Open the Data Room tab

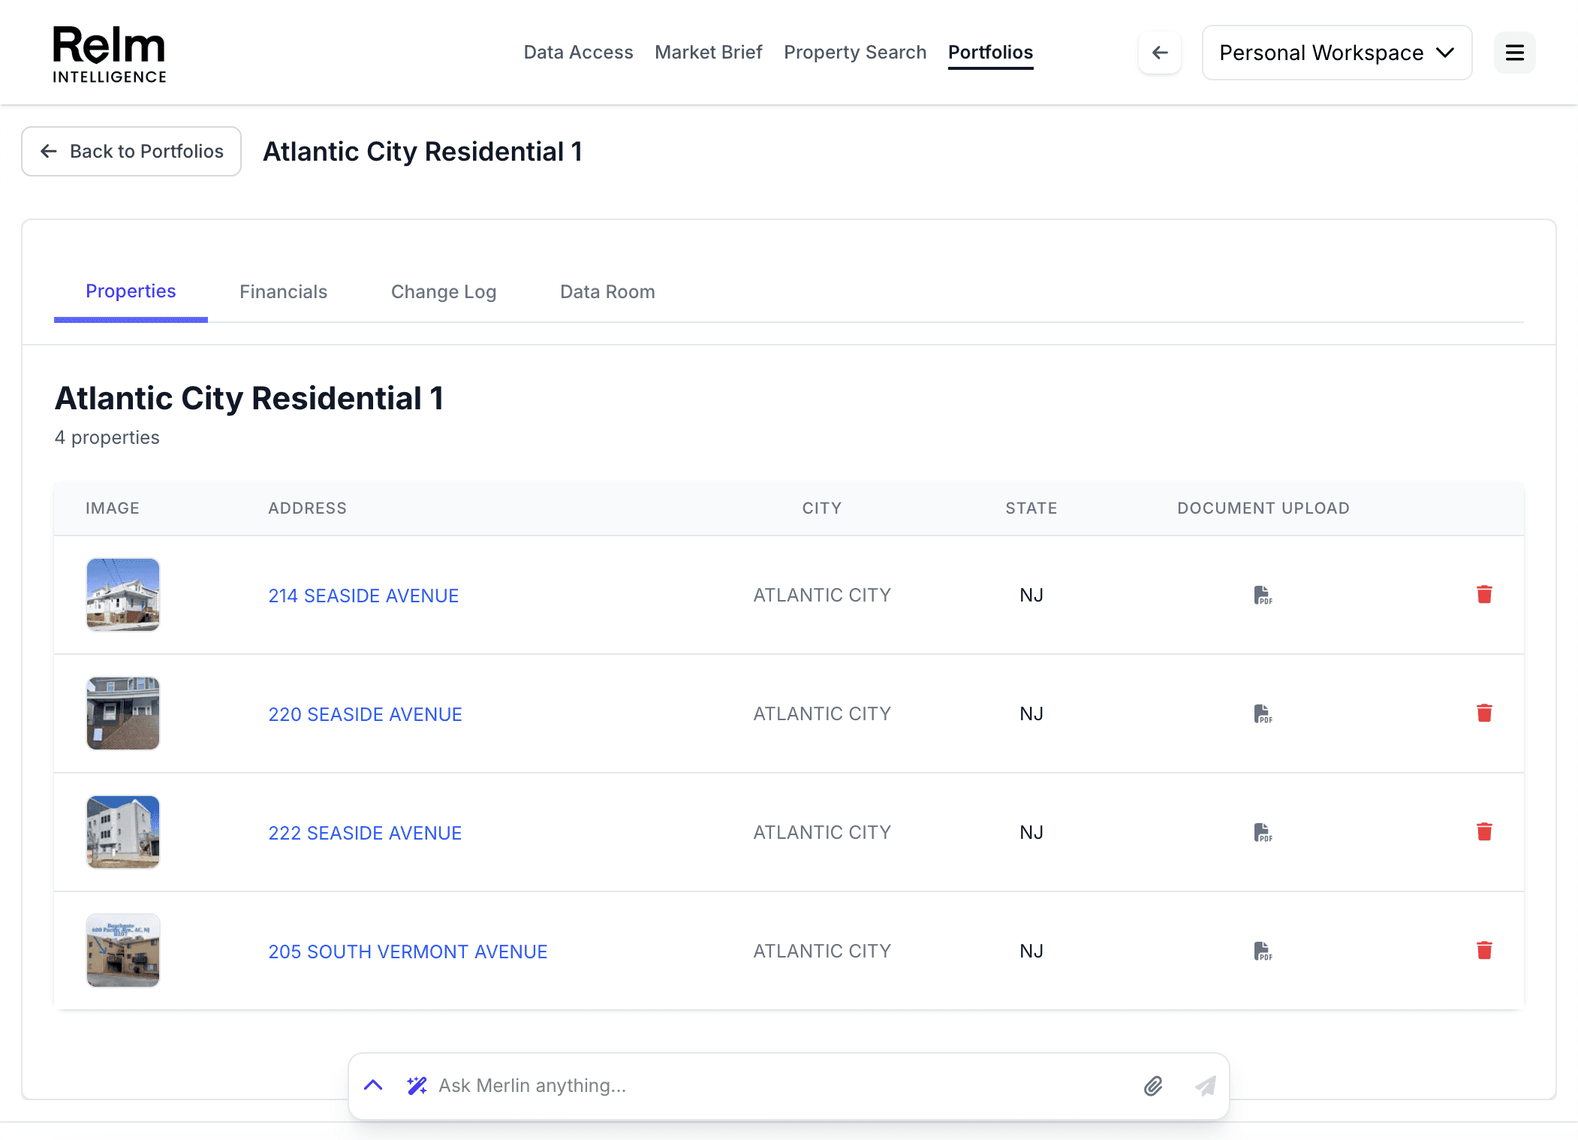point(607,292)
